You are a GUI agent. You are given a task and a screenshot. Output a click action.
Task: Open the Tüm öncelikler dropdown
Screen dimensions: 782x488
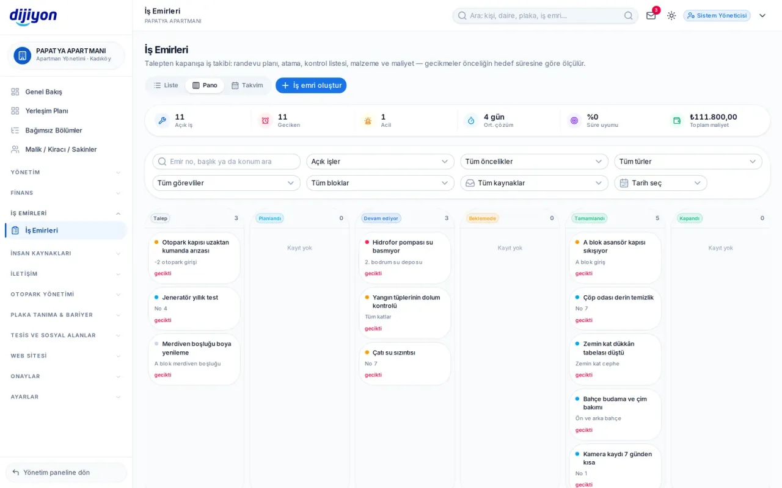click(534, 162)
